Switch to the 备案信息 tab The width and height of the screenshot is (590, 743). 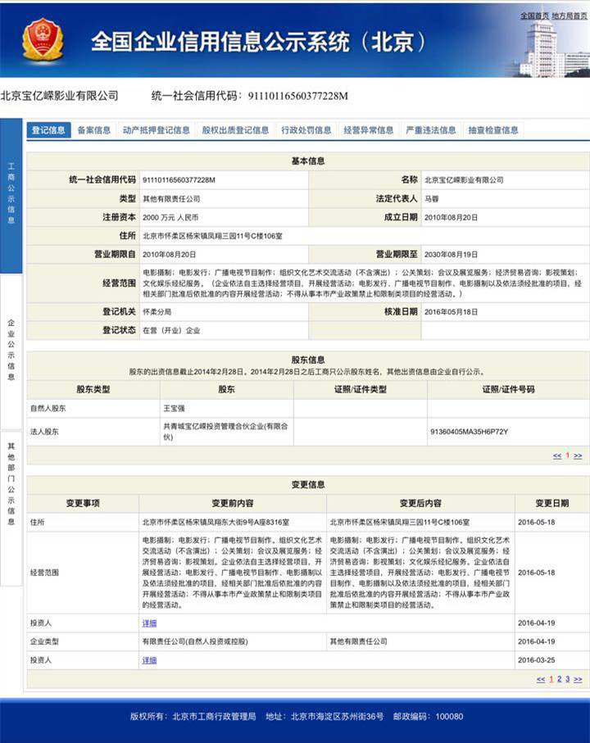(94, 130)
